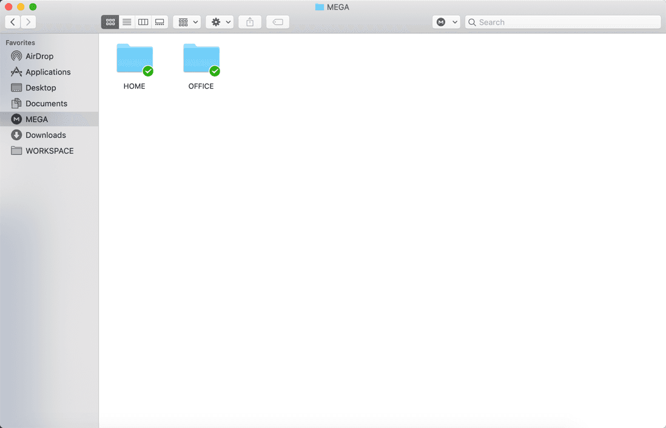Click the Desktop sidebar icon
666x428 pixels.
(x=16, y=87)
